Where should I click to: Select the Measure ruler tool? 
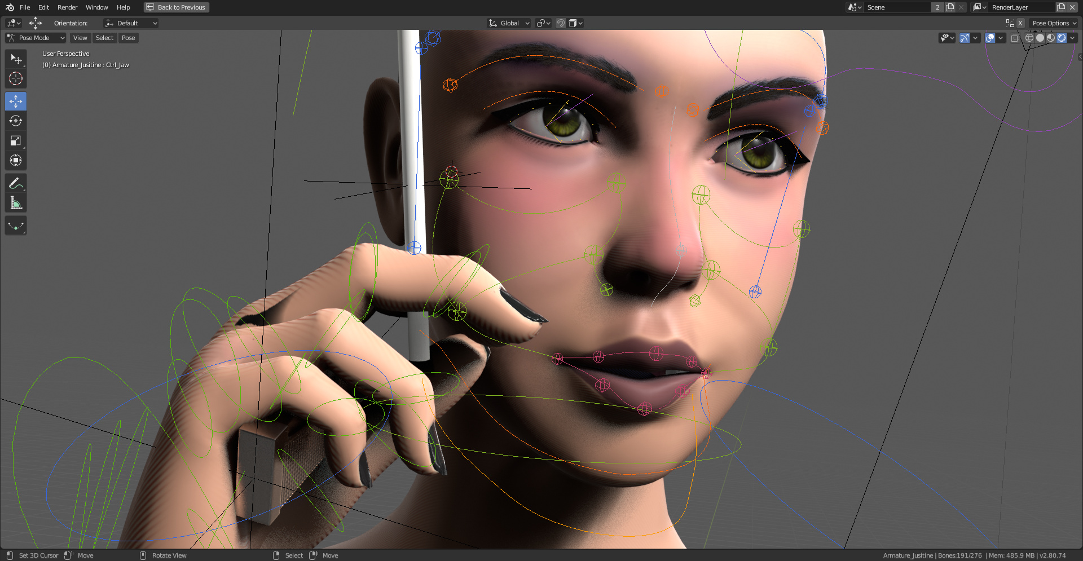point(16,203)
